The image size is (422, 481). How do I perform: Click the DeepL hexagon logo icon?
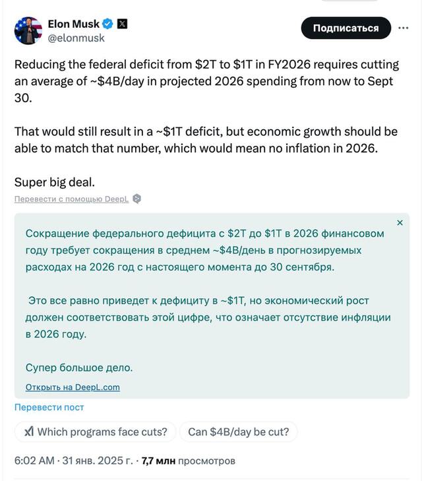click(136, 199)
